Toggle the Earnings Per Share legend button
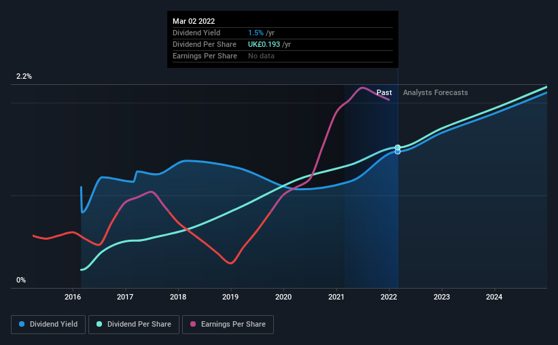 tap(228, 325)
